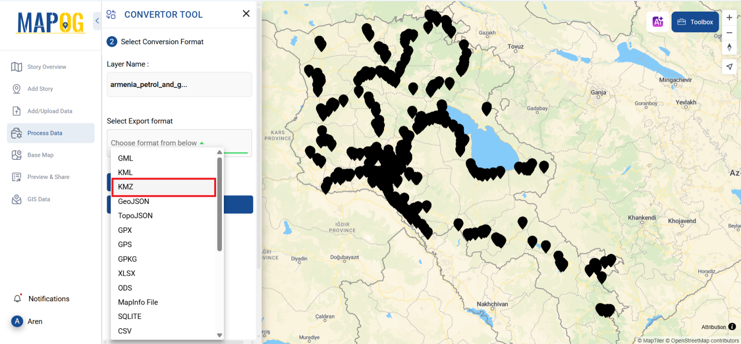
Task: Close the Convertor Tool panel
Action: (246, 14)
